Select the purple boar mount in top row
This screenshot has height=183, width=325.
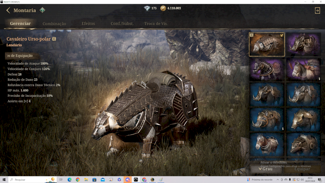coord(303,44)
